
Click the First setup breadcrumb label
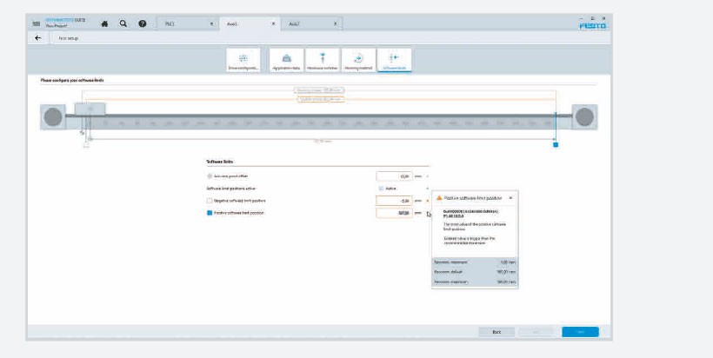pyautogui.click(x=69, y=38)
